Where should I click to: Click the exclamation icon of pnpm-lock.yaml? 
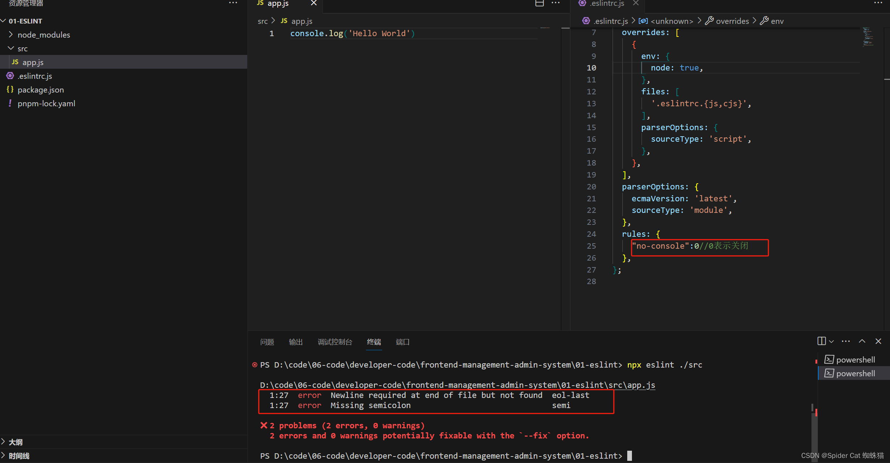10,103
